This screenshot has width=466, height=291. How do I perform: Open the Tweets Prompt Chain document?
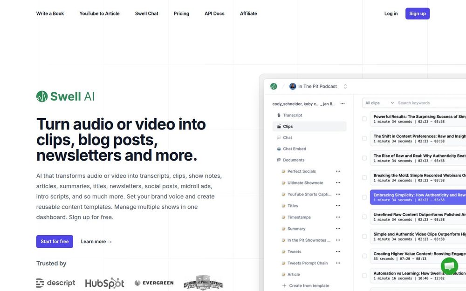(x=308, y=263)
